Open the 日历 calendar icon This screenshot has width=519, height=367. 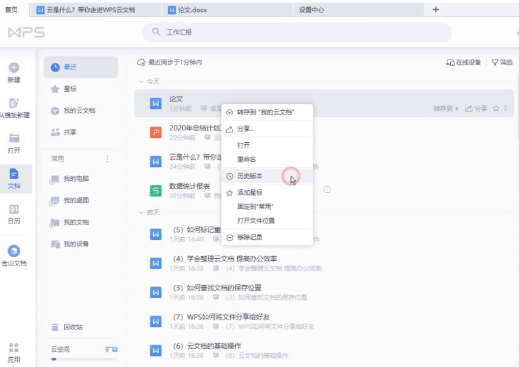pyautogui.click(x=14, y=209)
